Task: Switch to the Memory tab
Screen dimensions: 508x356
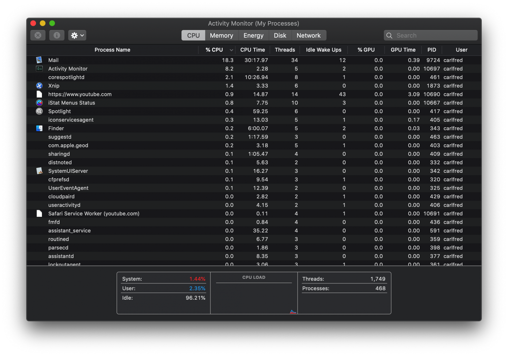Action: point(221,36)
